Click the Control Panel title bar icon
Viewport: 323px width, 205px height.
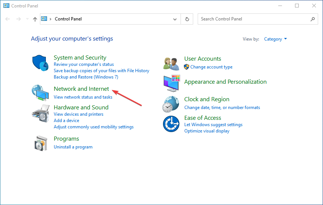pos(6,6)
